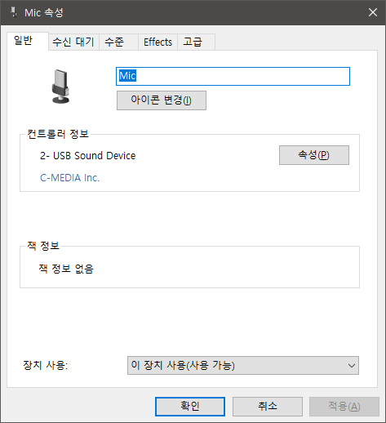Click the 잭 정보 없음 text

click(x=66, y=269)
